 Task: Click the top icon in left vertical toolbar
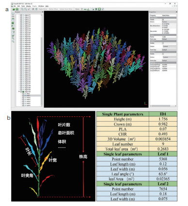(13, 14)
